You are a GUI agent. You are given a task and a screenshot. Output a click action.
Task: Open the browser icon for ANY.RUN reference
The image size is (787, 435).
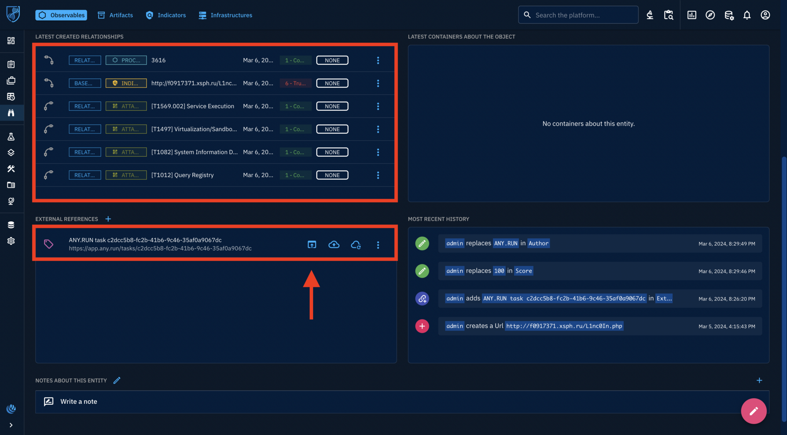pos(312,244)
